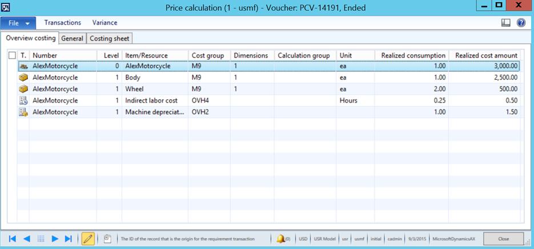This screenshot has height=249, width=534.
Task: Click the T. column header
Action: 23,55
